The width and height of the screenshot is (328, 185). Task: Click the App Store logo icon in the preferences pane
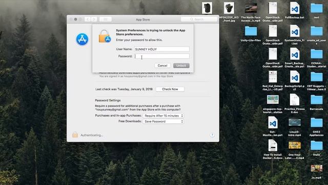coord(82,39)
